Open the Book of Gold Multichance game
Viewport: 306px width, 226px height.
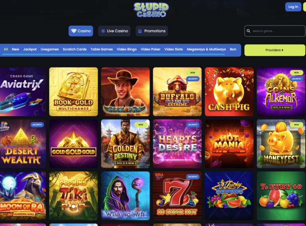pyautogui.click(x=74, y=92)
